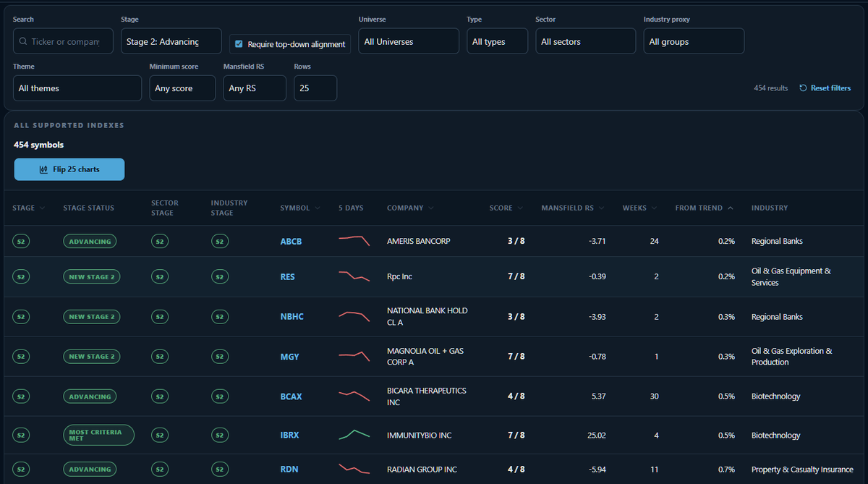Click the BCAX 5-day sparkline chart

[354, 396]
